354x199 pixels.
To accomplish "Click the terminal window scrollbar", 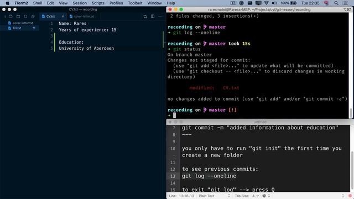I will pyautogui.click(x=351, y=113).
